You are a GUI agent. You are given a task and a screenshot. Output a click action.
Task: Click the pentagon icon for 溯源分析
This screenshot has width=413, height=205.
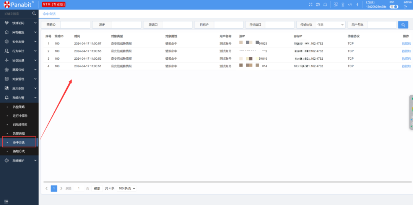tap(7, 70)
